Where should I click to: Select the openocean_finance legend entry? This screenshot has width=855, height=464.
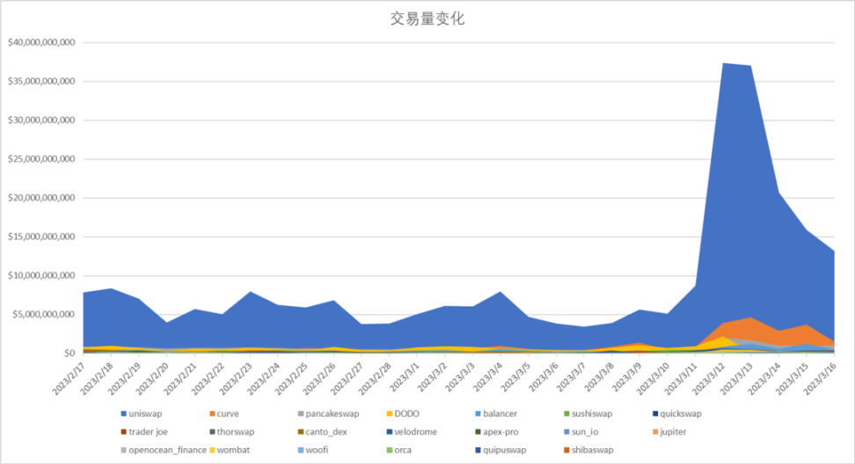point(163,450)
